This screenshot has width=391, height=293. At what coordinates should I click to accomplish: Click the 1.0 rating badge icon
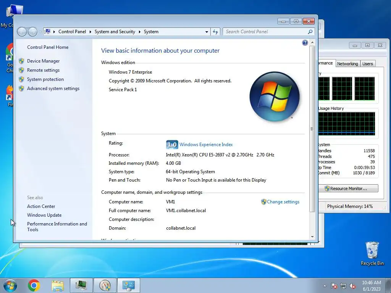172,145
